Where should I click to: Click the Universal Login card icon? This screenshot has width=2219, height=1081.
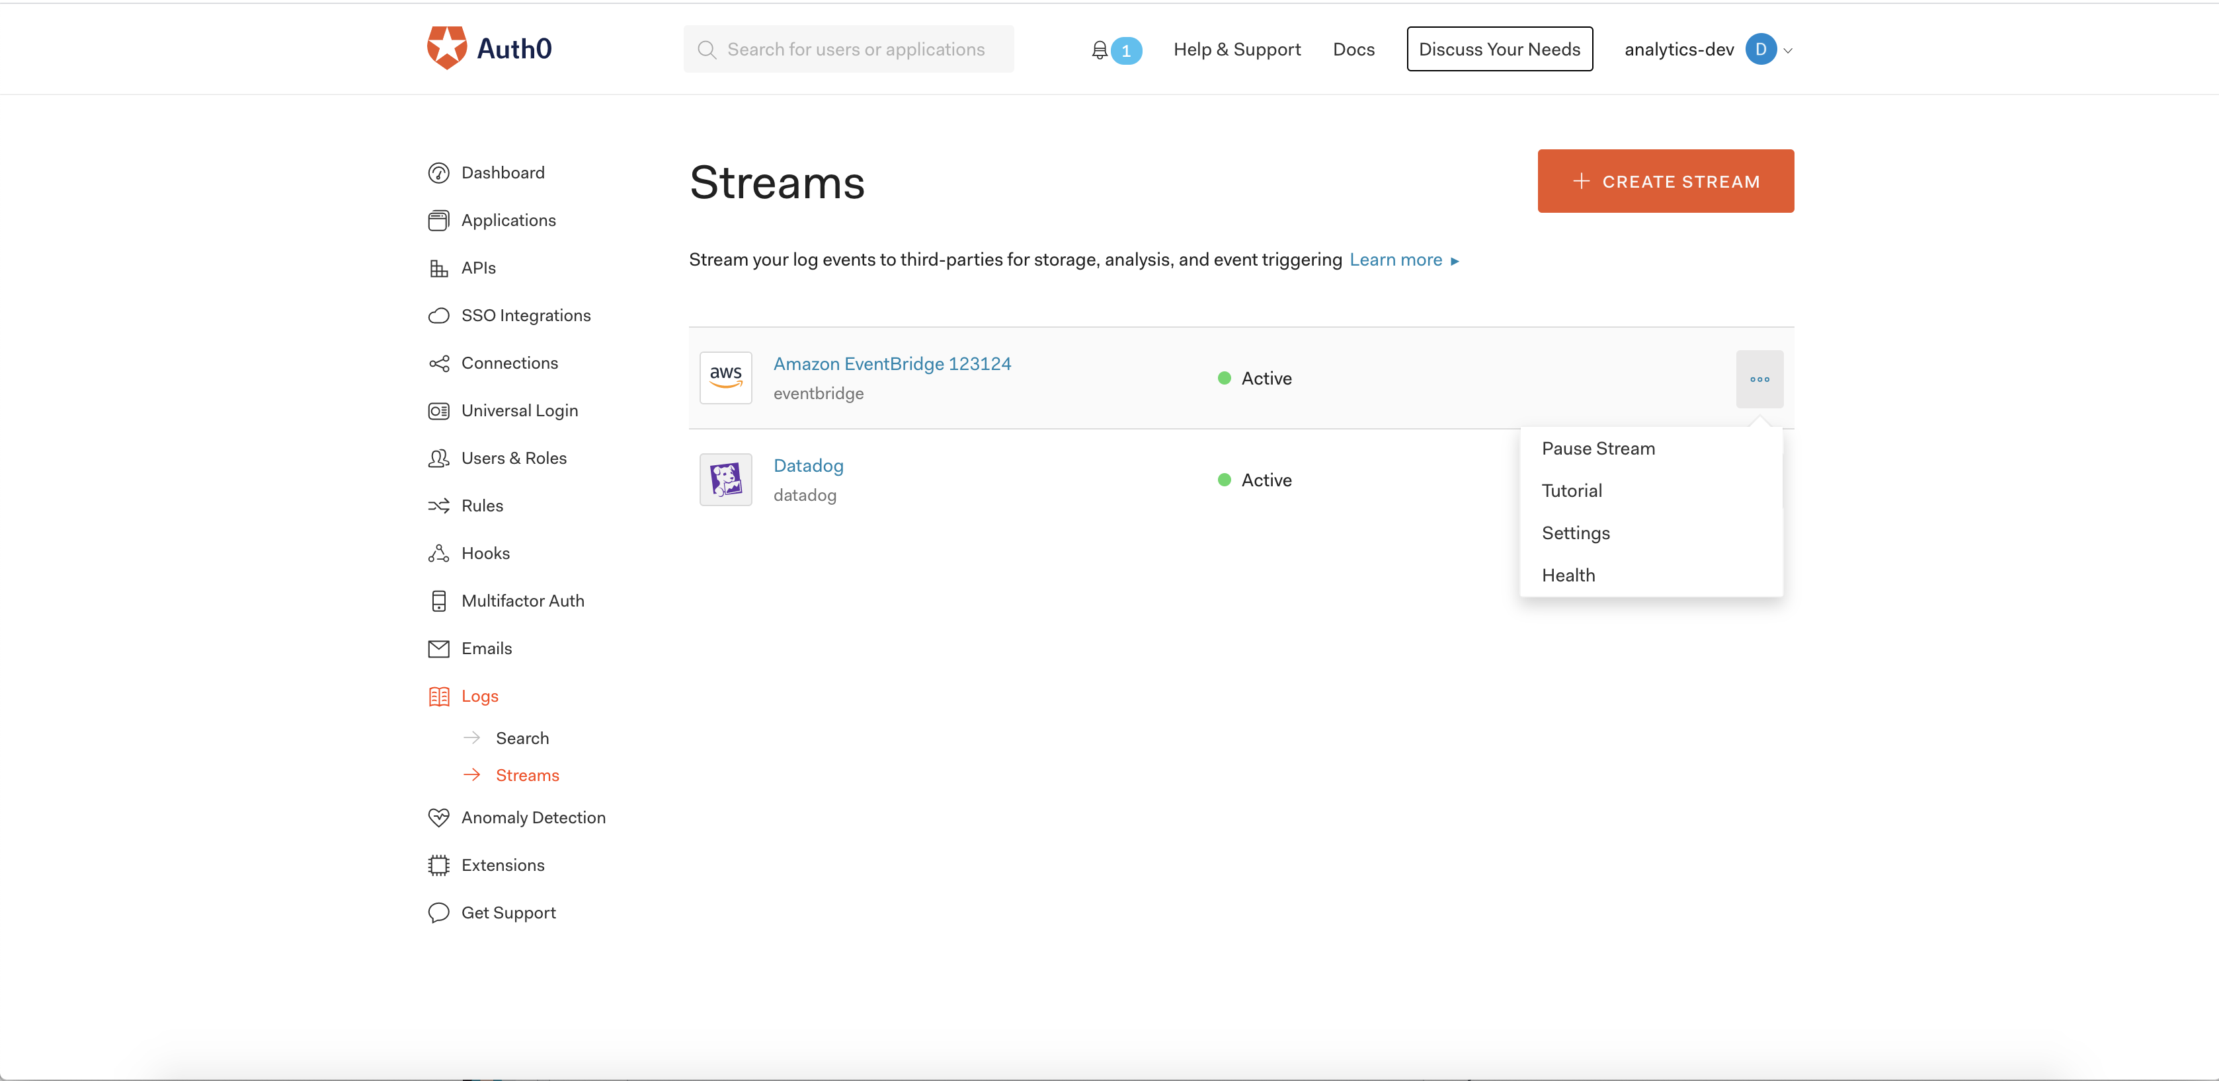438,410
